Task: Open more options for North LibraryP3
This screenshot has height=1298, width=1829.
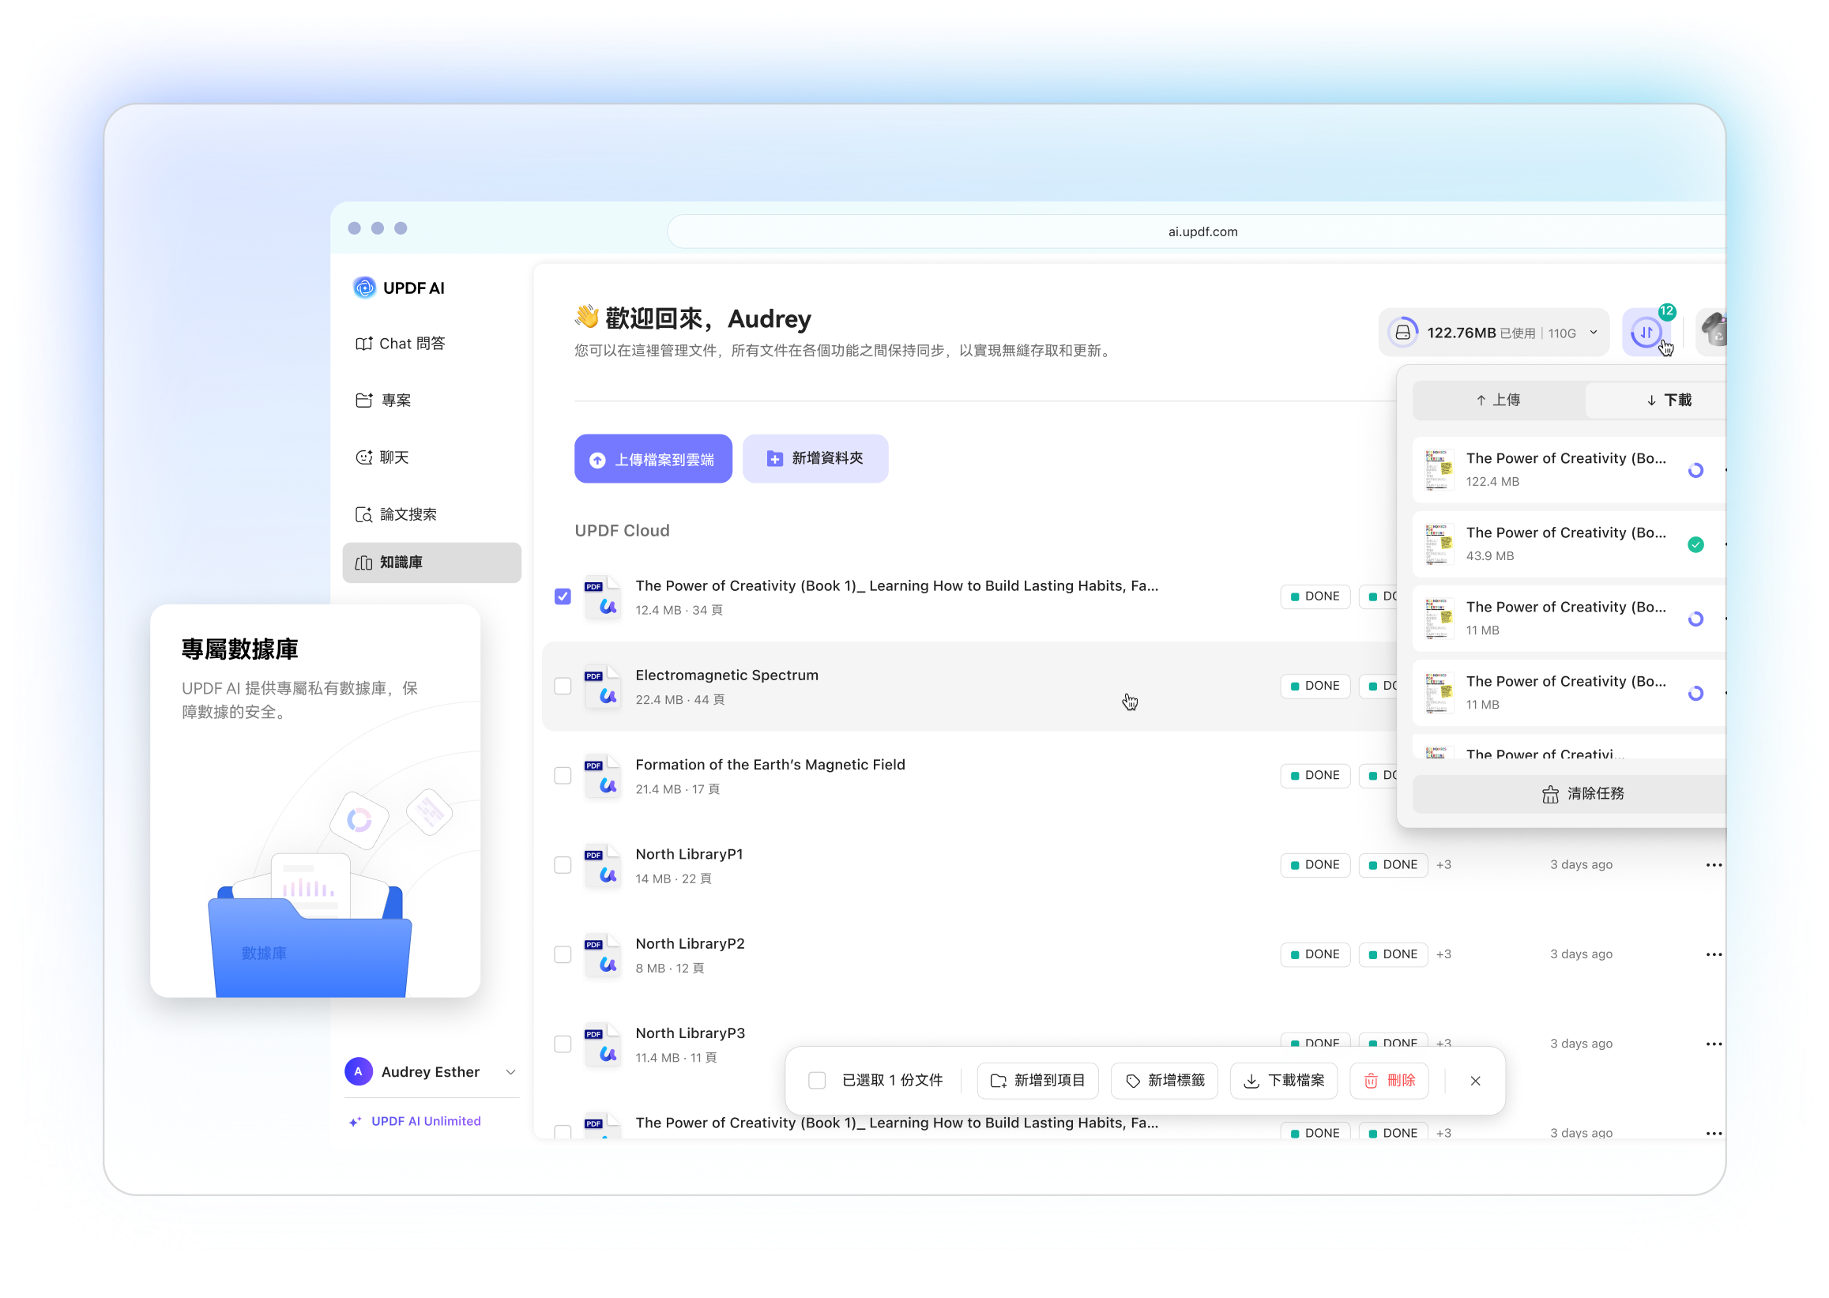Action: tap(1713, 1044)
